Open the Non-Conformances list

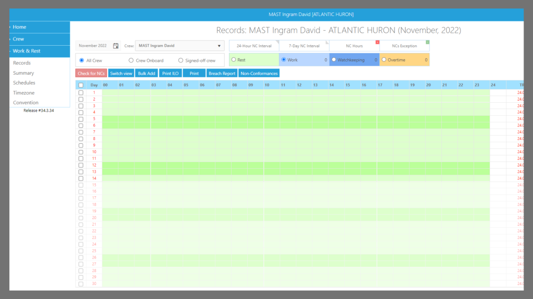tap(259, 73)
